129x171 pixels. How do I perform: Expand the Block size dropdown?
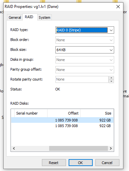click(x=85, y=50)
